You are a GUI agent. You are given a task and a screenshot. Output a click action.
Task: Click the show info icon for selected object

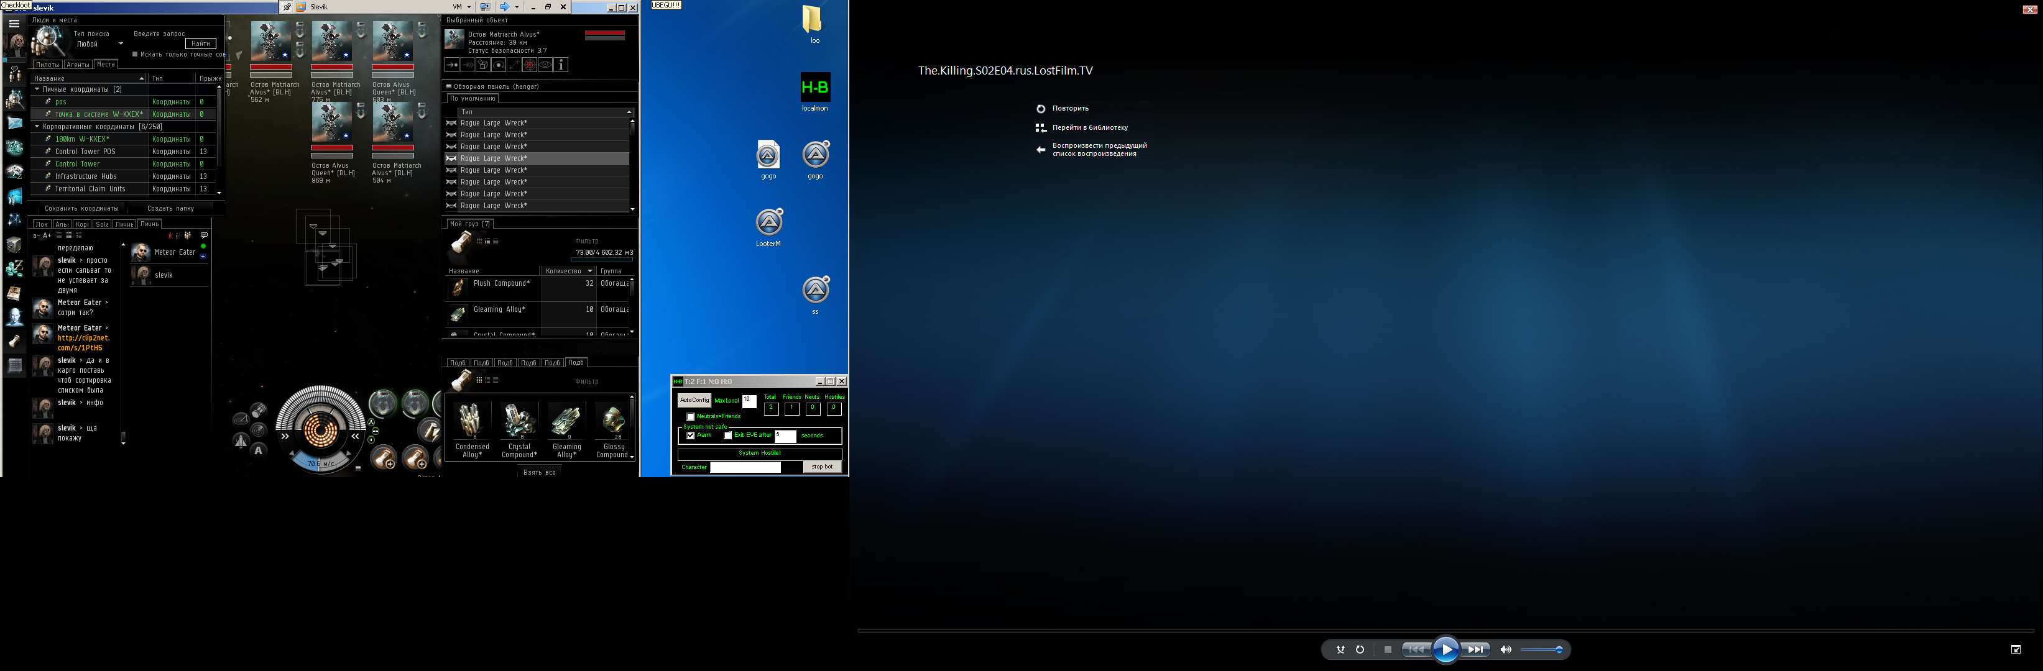pyautogui.click(x=561, y=65)
